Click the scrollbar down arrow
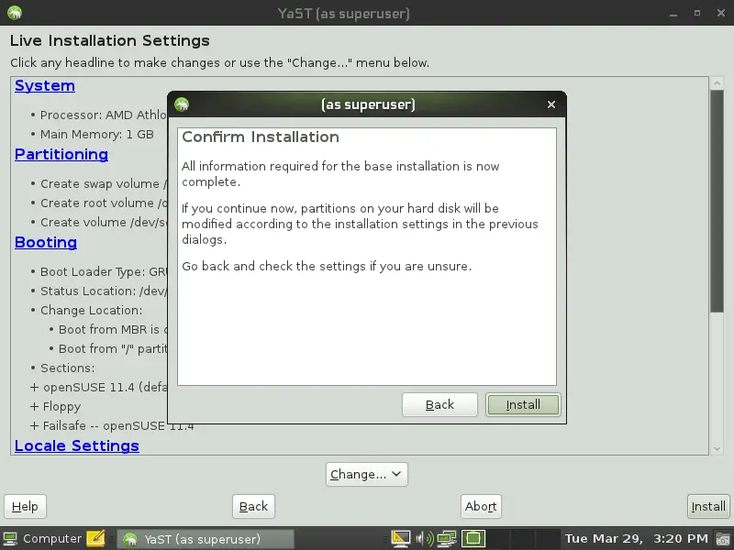The width and height of the screenshot is (734, 550). point(717,449)
